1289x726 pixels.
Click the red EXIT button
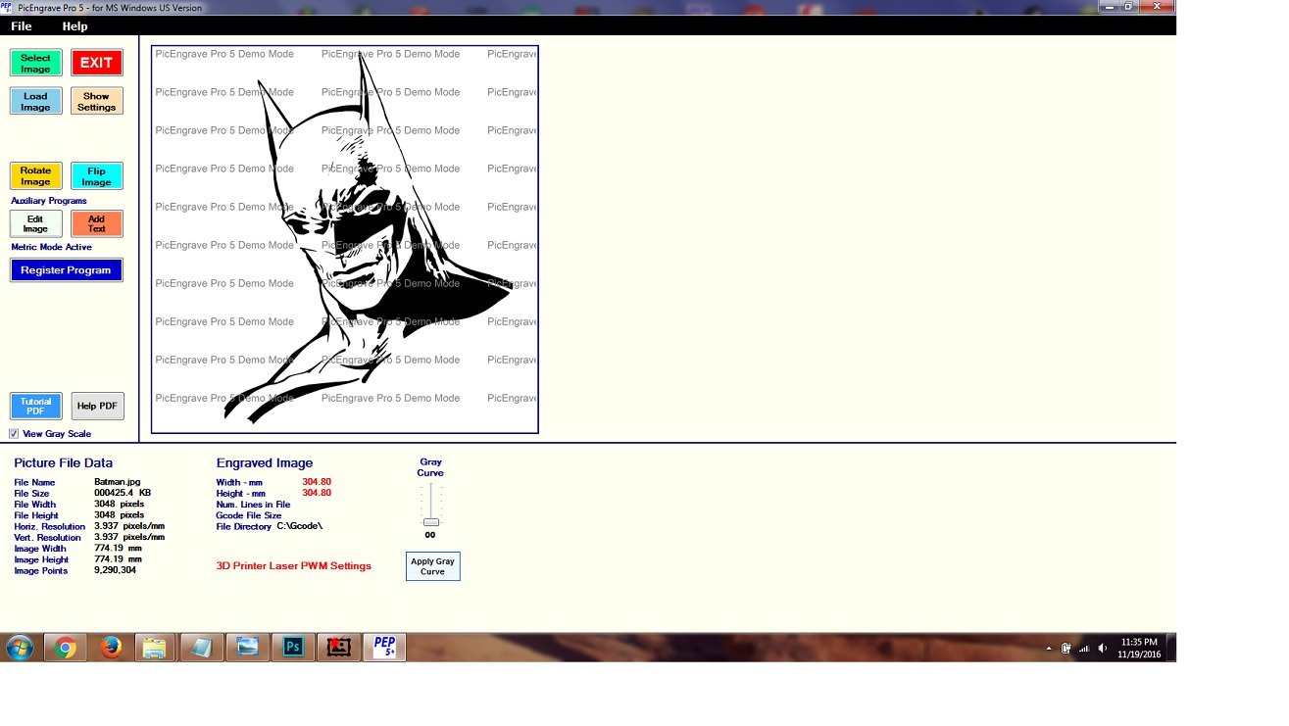(96, 63)
